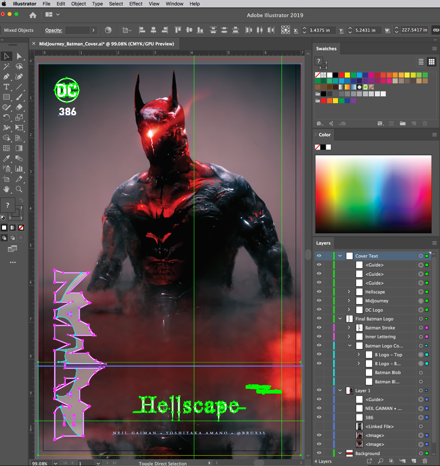
Task: Expand B Logo – Top sublayer
Action: 358,355
